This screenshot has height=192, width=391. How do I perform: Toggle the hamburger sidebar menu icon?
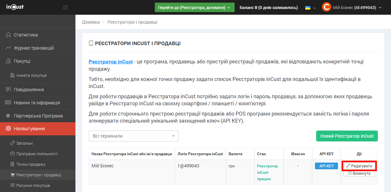pyautogui.click(x=65, y=7)
